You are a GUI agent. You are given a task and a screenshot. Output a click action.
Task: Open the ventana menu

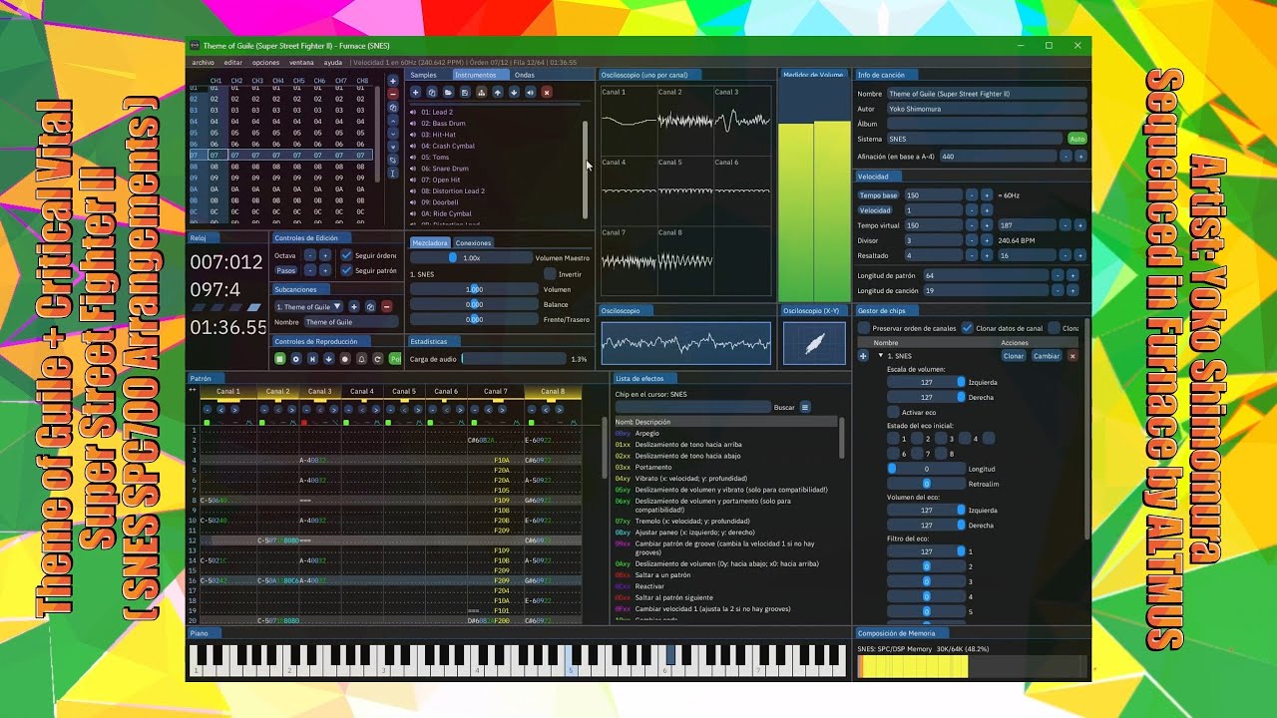point(301,63)
